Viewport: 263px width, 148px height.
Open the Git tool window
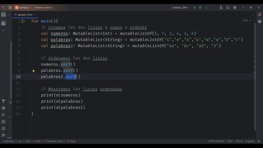coord(3,135)
